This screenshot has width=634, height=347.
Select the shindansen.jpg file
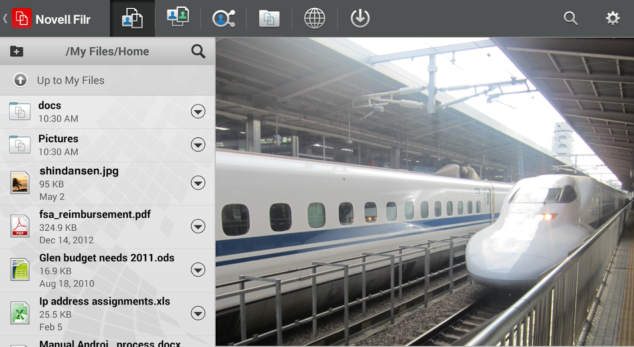[x=107, y=183]
